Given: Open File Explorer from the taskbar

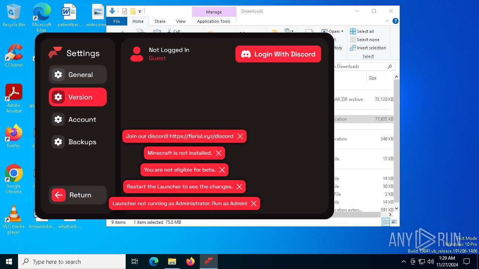Looking at the screenshot, I should (172, 262).
